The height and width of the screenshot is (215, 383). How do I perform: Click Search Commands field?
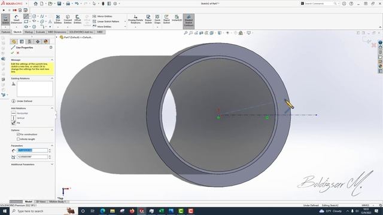(320, 4)
